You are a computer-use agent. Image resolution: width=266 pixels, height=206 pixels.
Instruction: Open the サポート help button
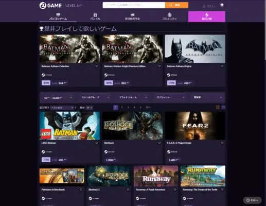pyautogui.click(x=252, y=200)
